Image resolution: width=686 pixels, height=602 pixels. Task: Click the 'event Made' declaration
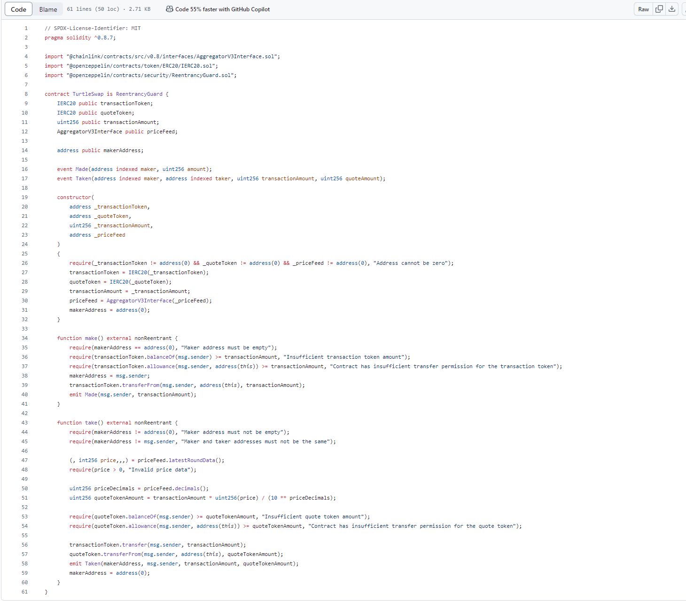134,169
